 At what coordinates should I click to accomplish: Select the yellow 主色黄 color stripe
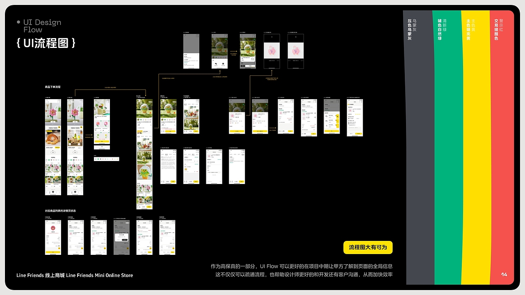(476, 147)
